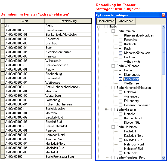Sort by the Bezeichnung column header
This screenshot has height=161, width=167.
[68, 21]
